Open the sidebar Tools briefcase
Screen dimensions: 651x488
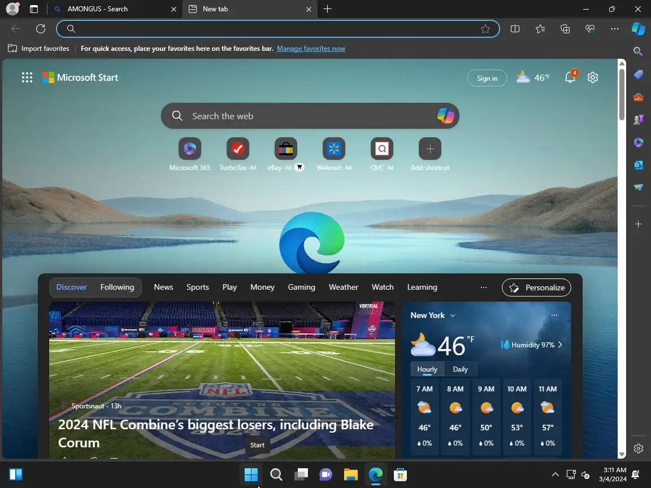coord(638,98)
